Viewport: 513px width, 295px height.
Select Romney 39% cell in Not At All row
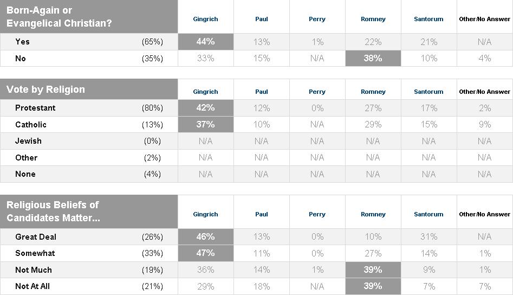pyautogui.click(x=373, y=286)
